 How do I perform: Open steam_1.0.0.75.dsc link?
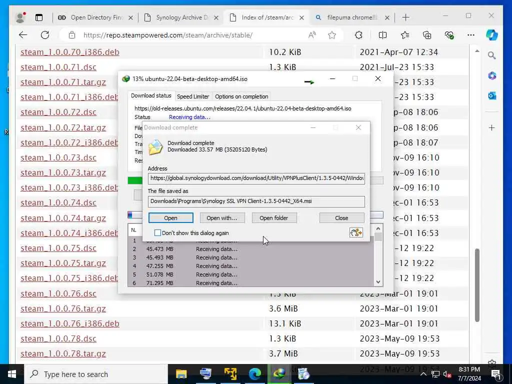[58, 248]
